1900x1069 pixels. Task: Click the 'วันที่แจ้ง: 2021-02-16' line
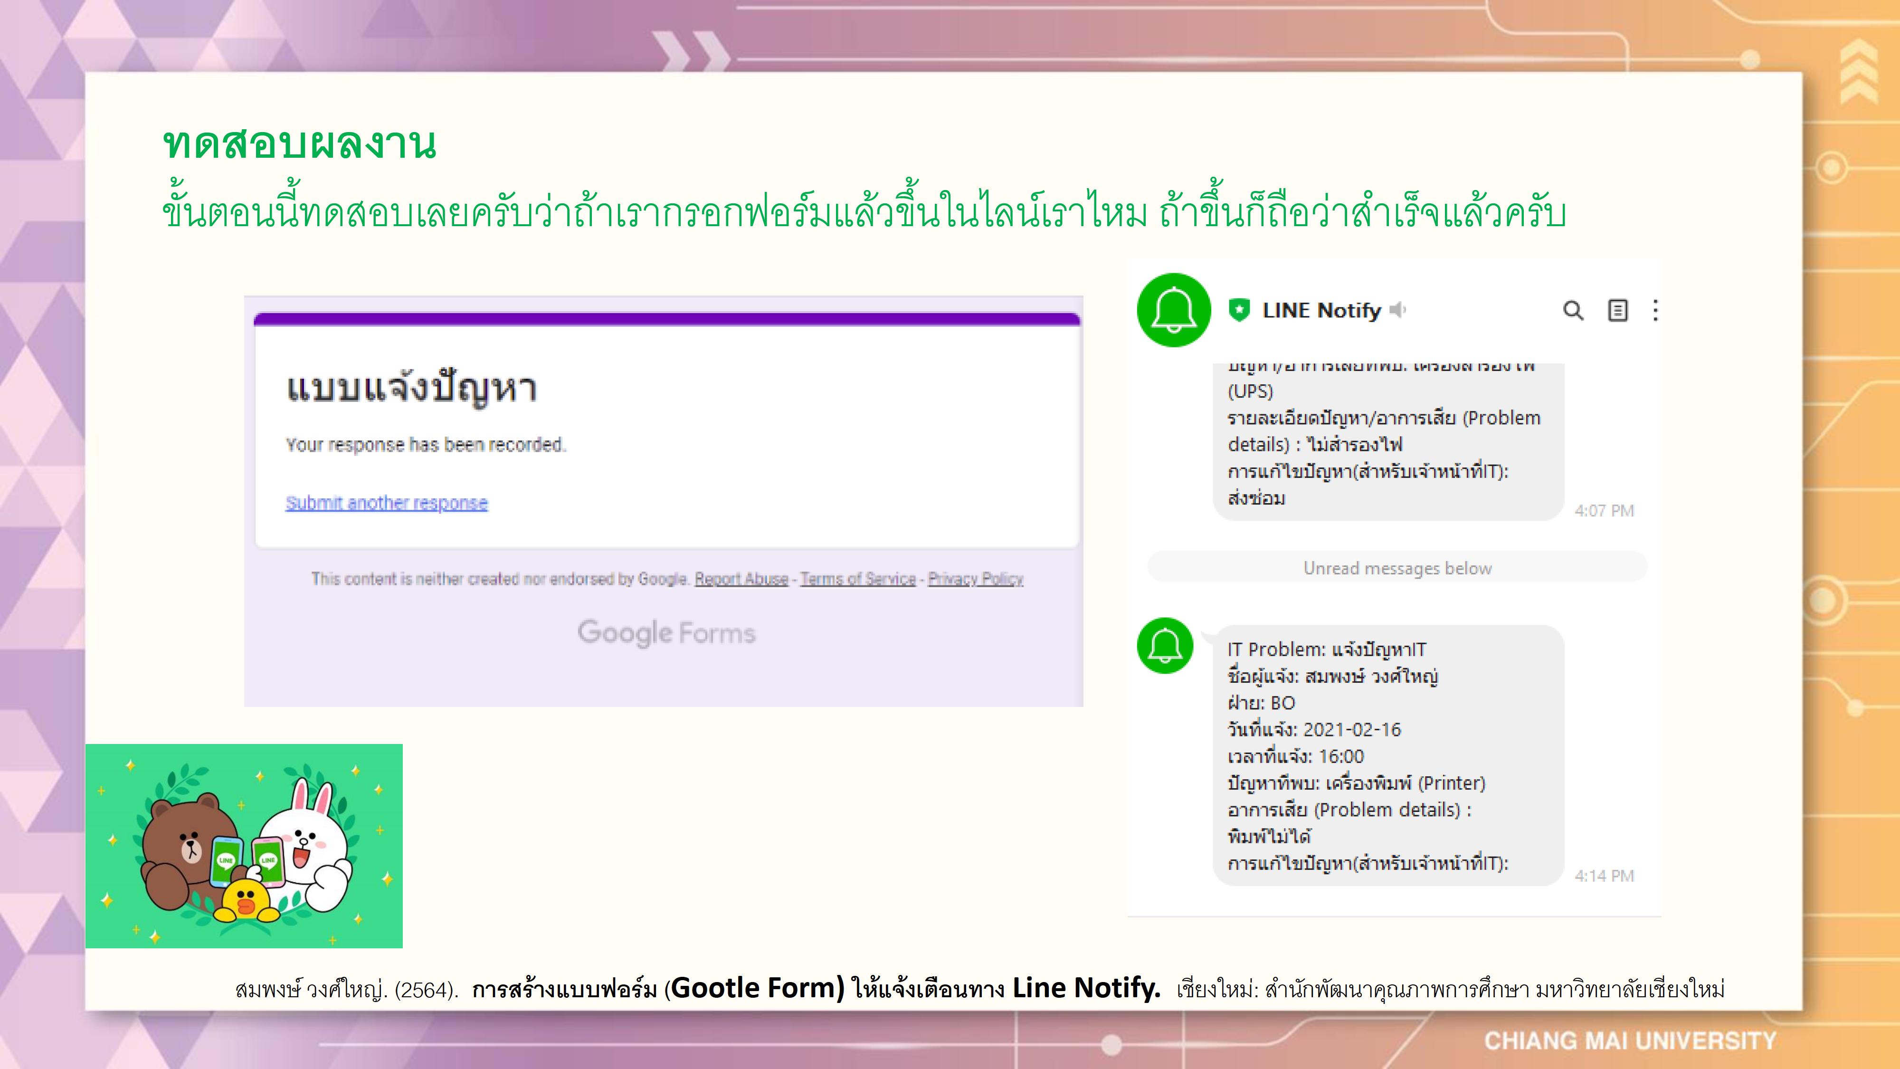[1314, 730]
